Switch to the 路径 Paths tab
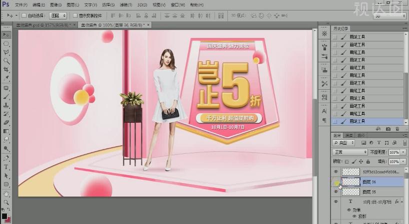409x224 pixels. (361, 135)
